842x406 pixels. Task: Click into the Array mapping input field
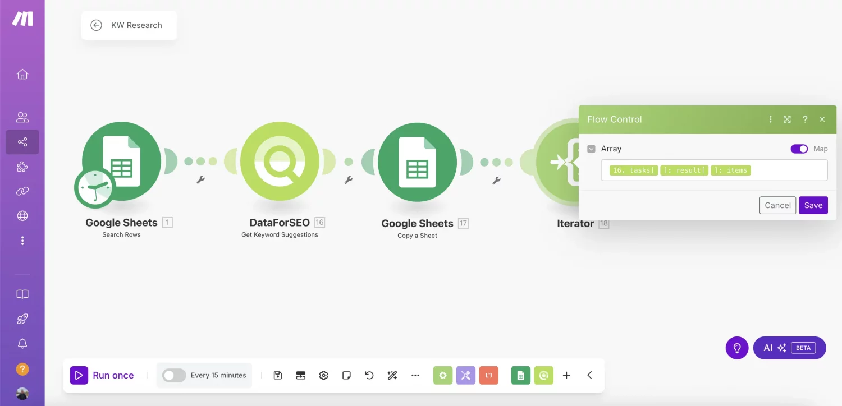(714, 170)
